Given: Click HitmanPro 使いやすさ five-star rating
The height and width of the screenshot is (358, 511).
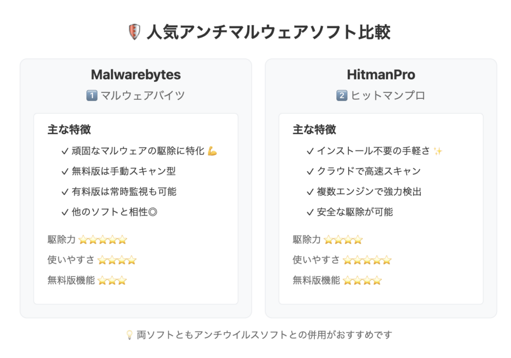Looking at the screenshot, I should tap(367, 260).
